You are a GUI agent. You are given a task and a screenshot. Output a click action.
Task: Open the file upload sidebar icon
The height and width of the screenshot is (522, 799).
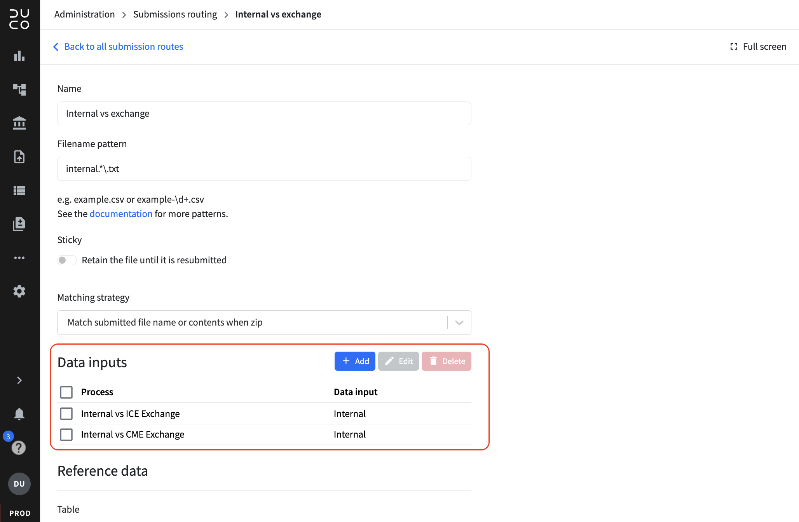[19, 157]
